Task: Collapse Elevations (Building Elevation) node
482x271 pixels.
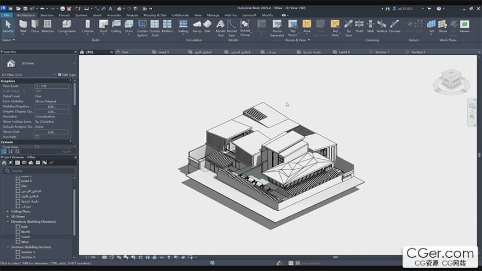Action: click(8, 222)
